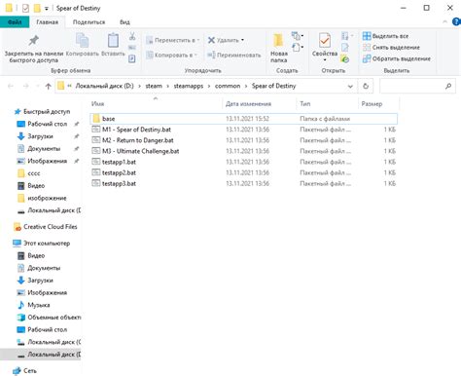
Task: Open Quick access in sidebar
Action: 47,112
